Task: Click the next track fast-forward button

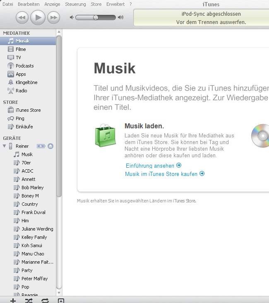Action: (x=53, y=17)
